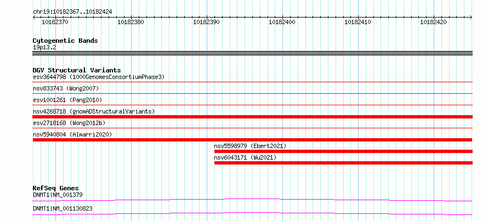This screenshot has width=488, height=221.
Task: Open the DGV Structural Variants track title
Action: [x=77, y=70]
